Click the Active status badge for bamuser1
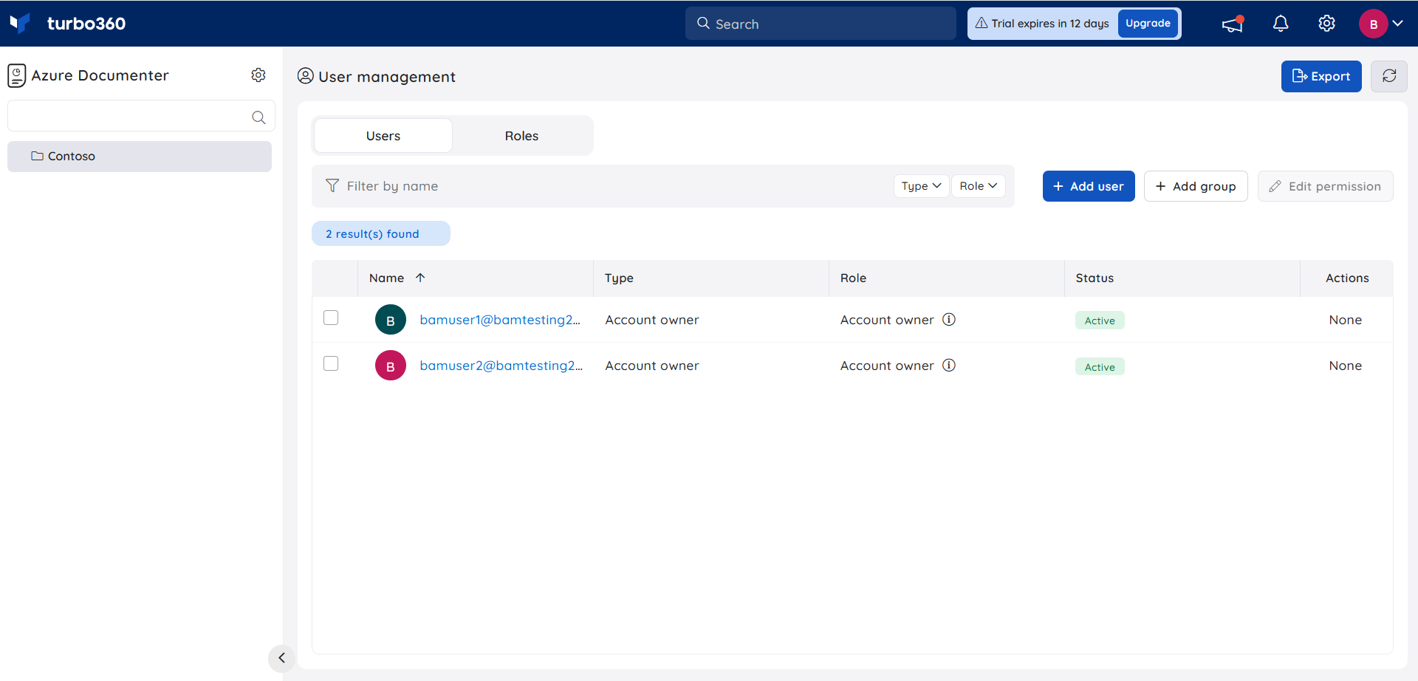This screenshot has width=1418, height=681. coord(1100,321)
